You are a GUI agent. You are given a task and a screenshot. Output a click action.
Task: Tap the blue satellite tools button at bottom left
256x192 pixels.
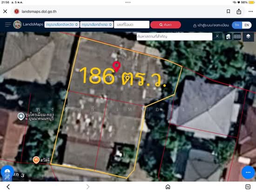coord(7,173)
